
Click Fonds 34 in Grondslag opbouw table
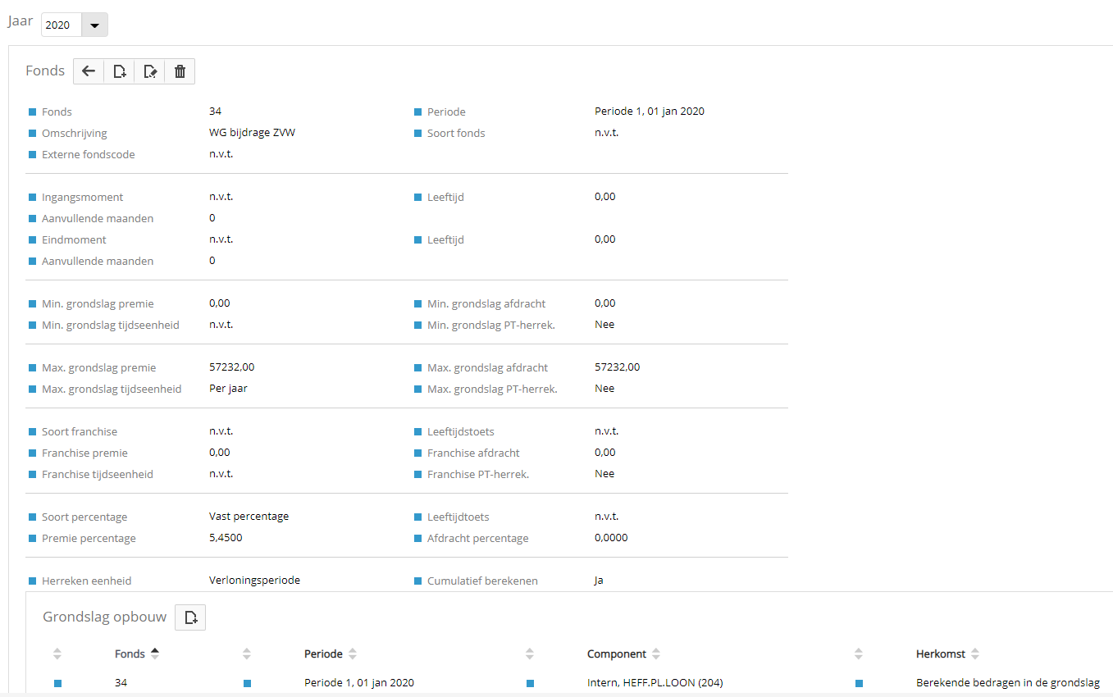pyautogui.click(x=121, y=682)
